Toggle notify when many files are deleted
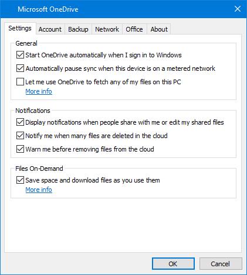 (x=20, y=136)
